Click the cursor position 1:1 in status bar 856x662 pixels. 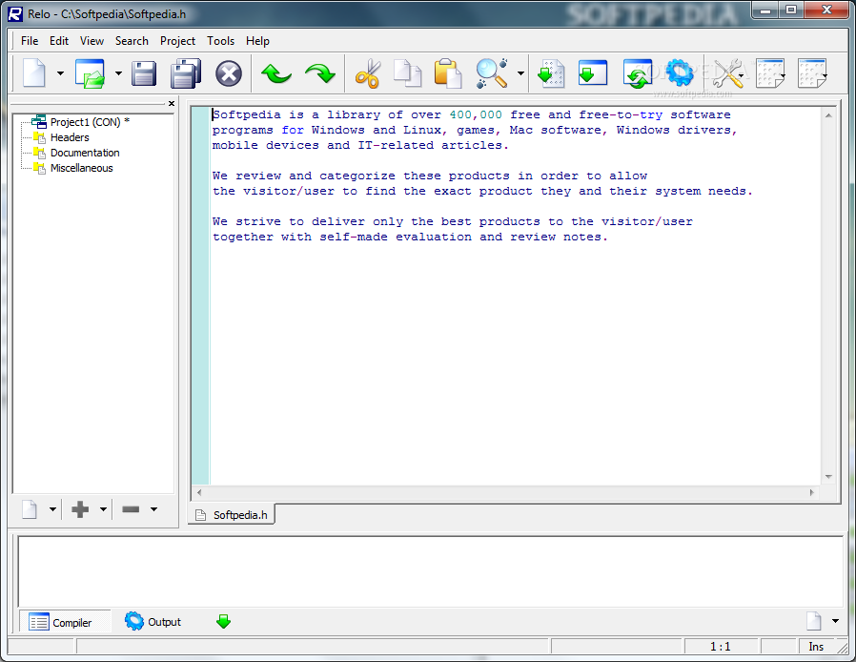[x=721, y=647]
